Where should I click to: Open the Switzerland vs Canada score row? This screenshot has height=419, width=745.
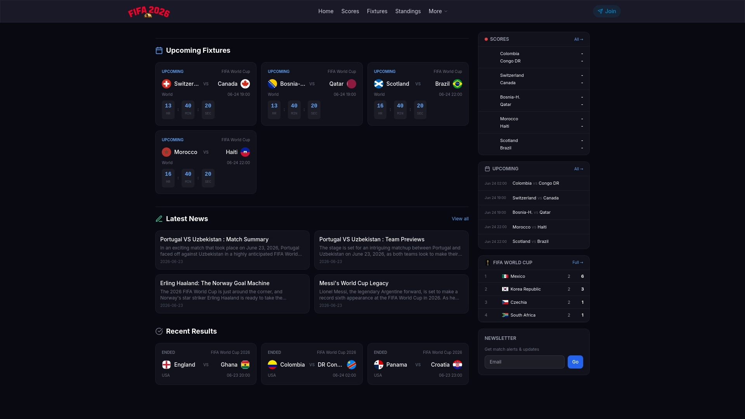click(x=534, y=79)
